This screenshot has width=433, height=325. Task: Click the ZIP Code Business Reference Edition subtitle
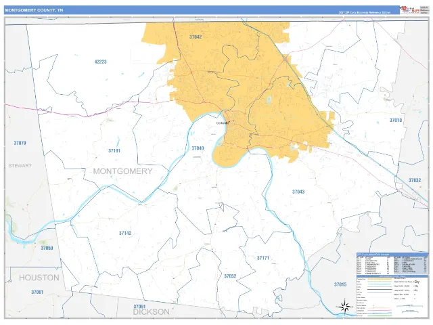point(365,12)
